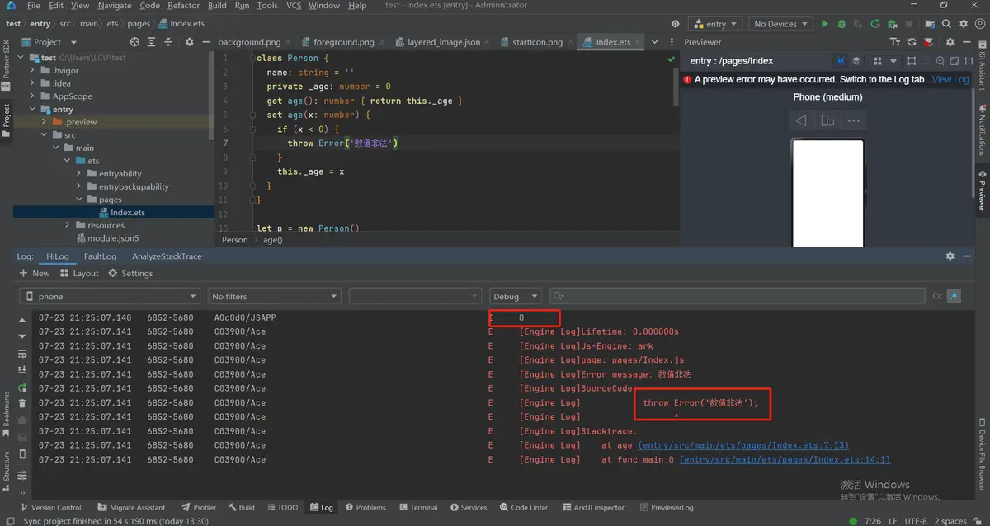Restart log with green refresh icon
990x526 pixels.
[22, 387]
